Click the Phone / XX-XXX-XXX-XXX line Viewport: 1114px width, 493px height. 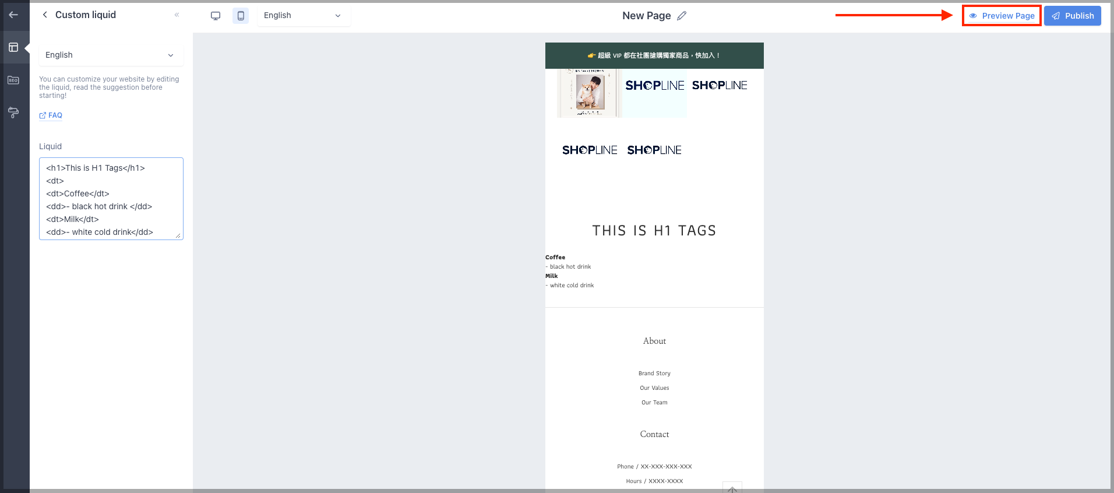(654, 467)
